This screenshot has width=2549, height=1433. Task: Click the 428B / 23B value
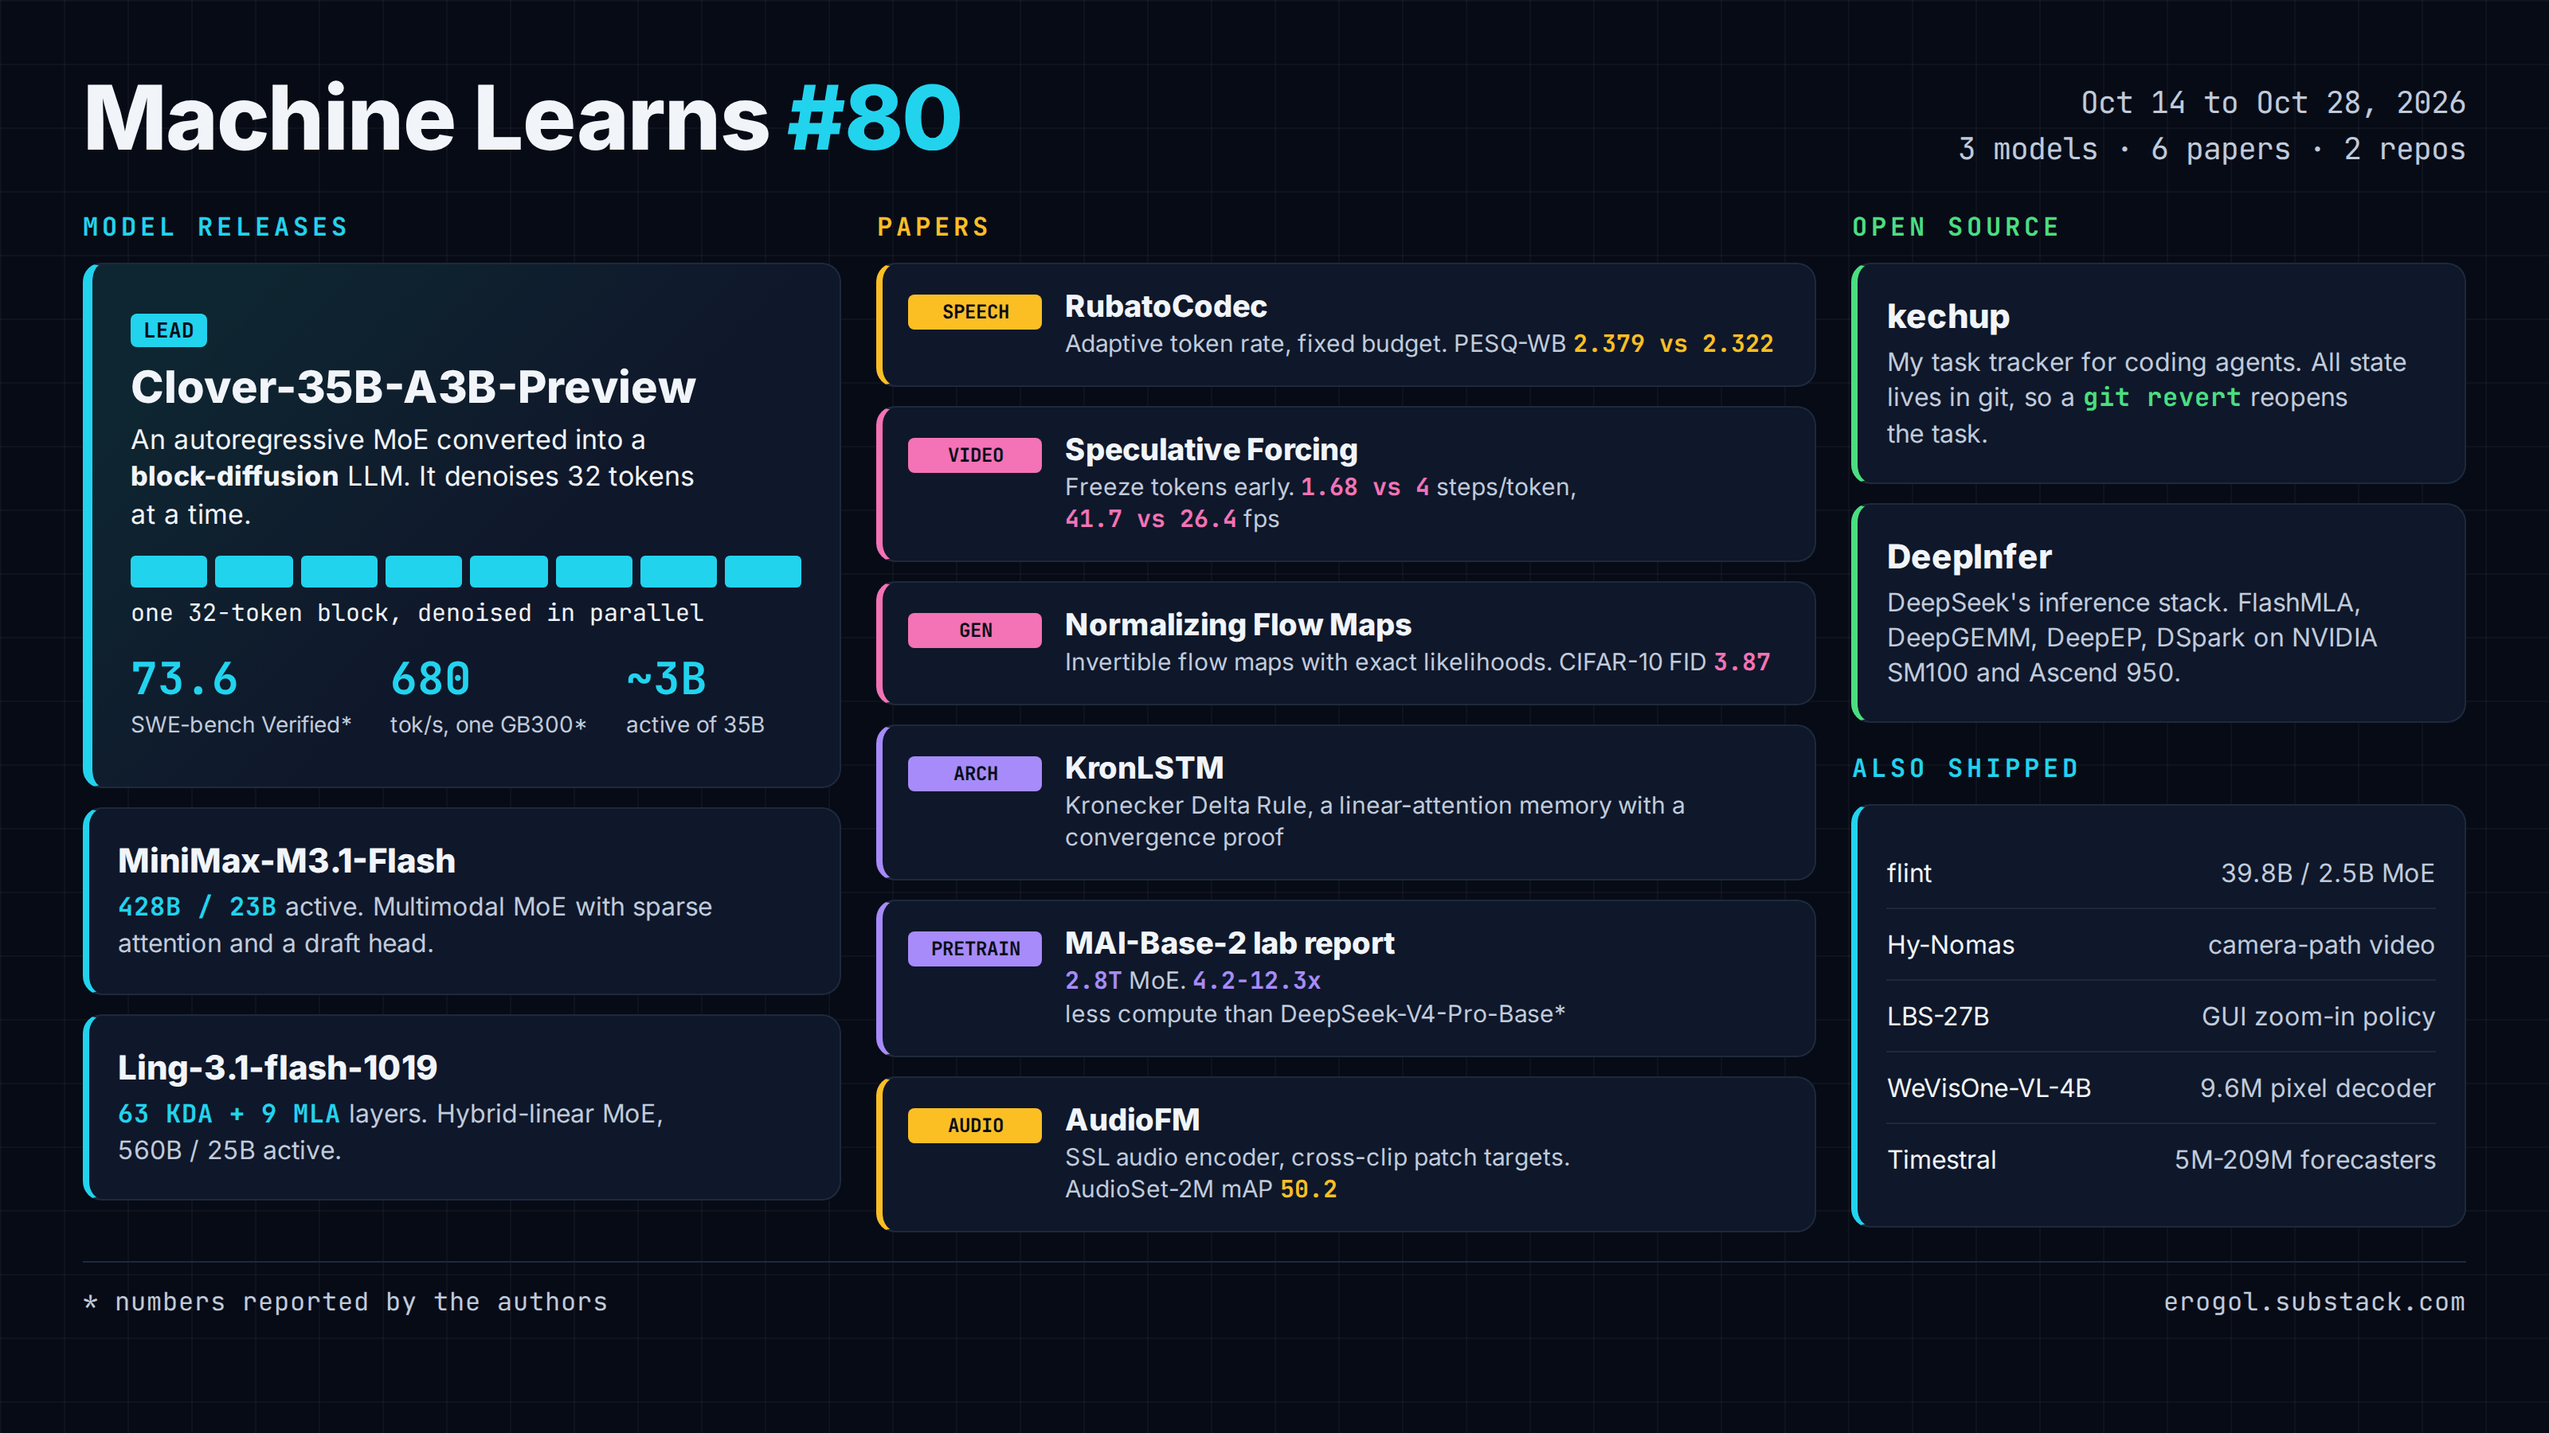197,907
